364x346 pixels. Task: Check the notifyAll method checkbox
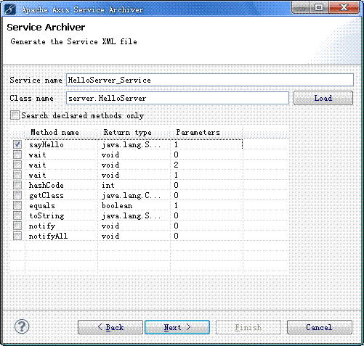click(17, 236)
